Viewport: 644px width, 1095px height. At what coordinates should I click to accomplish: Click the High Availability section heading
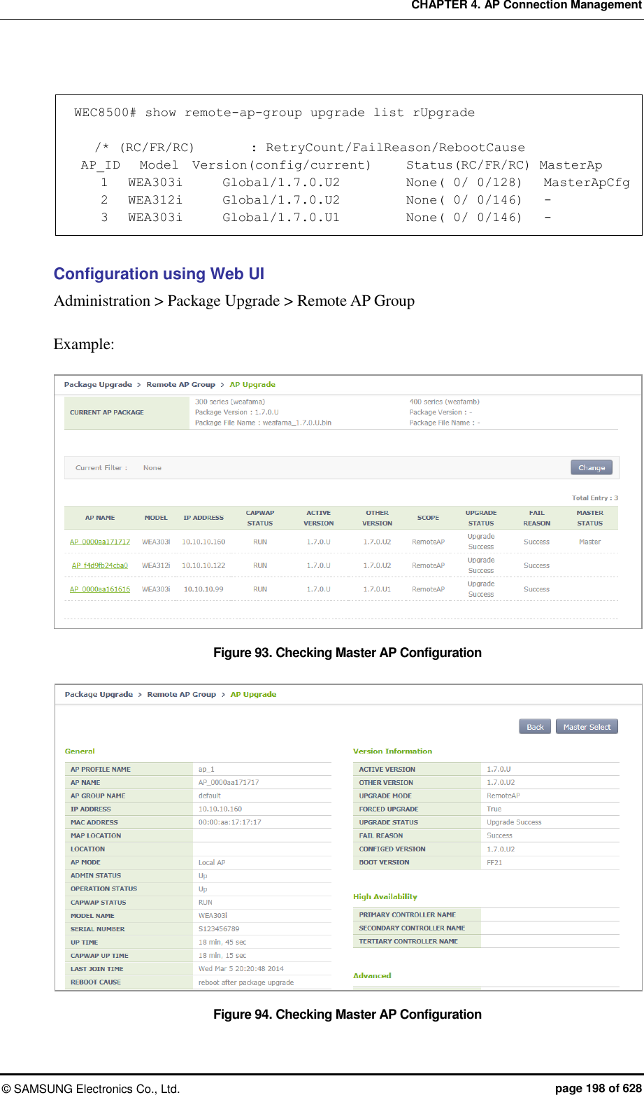pyautogui.click(x=385, y=896)
